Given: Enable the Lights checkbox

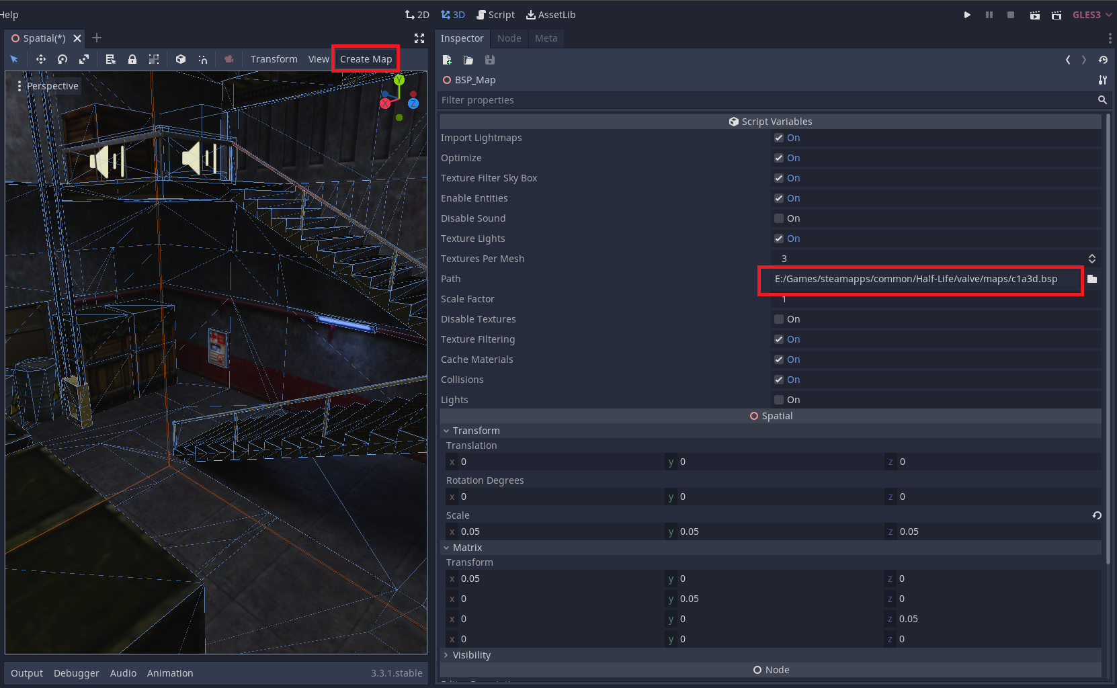Looking at the screenshot, I should [779, 400].
